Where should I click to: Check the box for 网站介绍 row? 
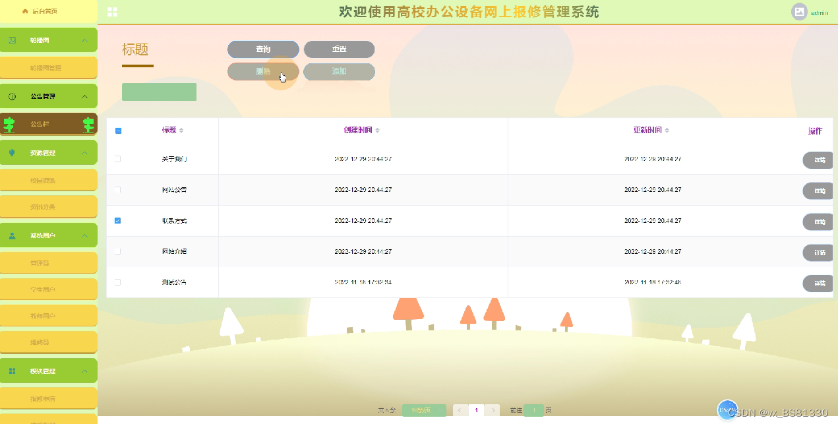[x=118, y=251]
